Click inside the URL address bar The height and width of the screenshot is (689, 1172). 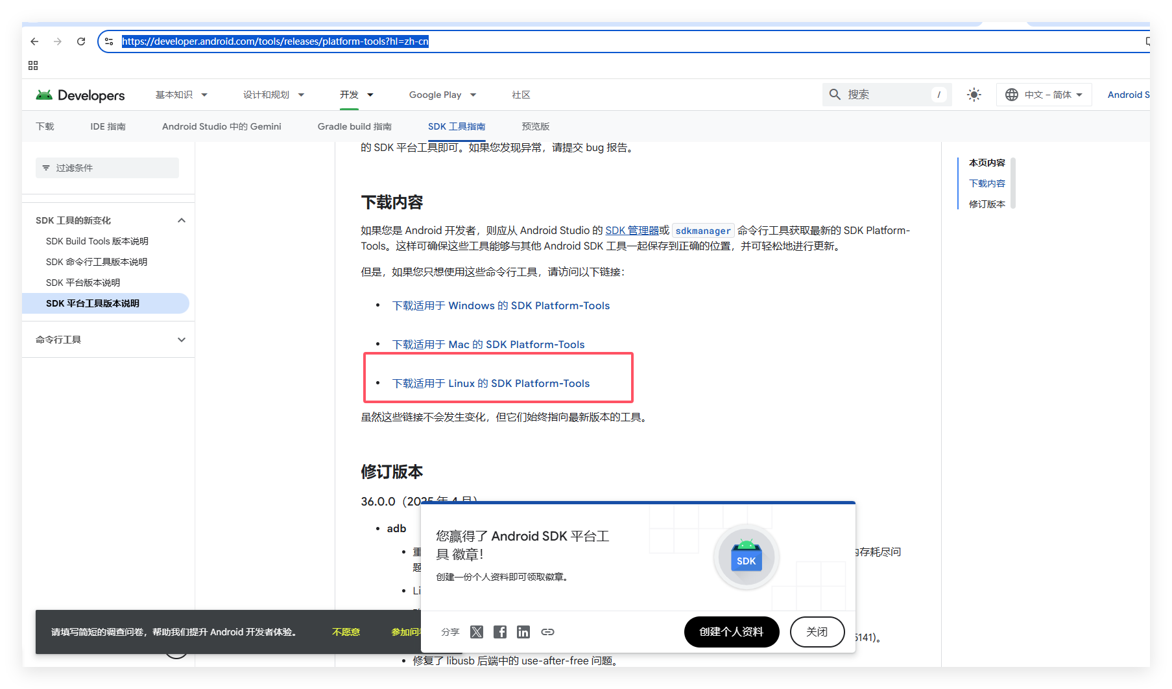point(272,41)
